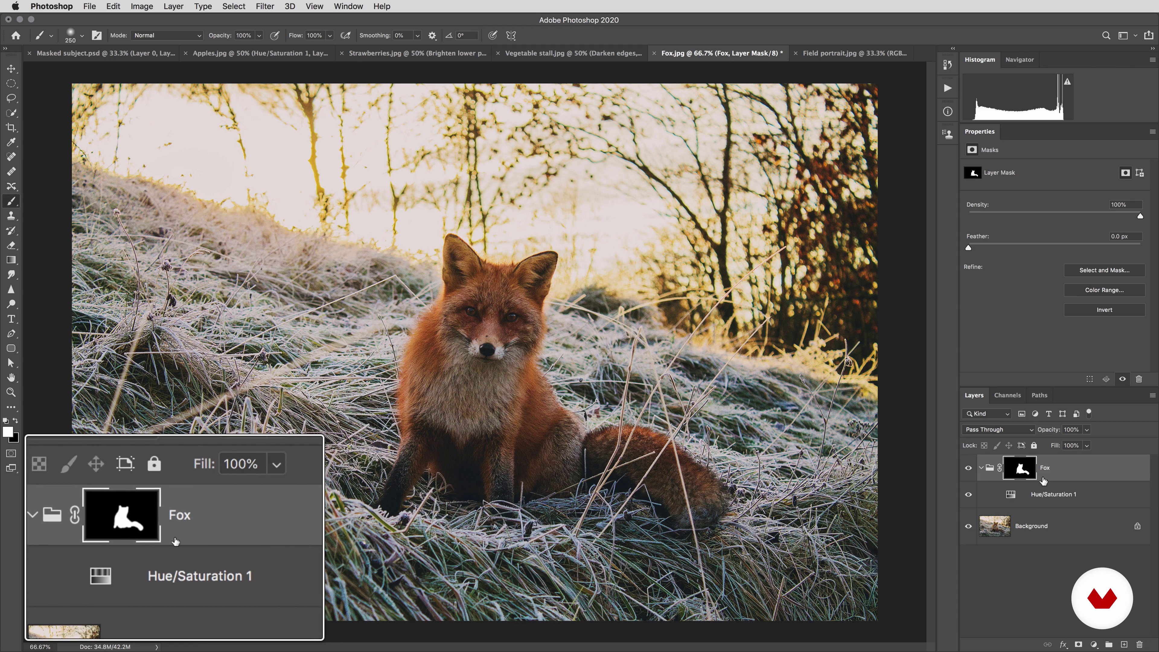The width and height of the screenshot is (1159, 652).
Task: Click the Density slider handle
Action: click(x=1140, y=216)
